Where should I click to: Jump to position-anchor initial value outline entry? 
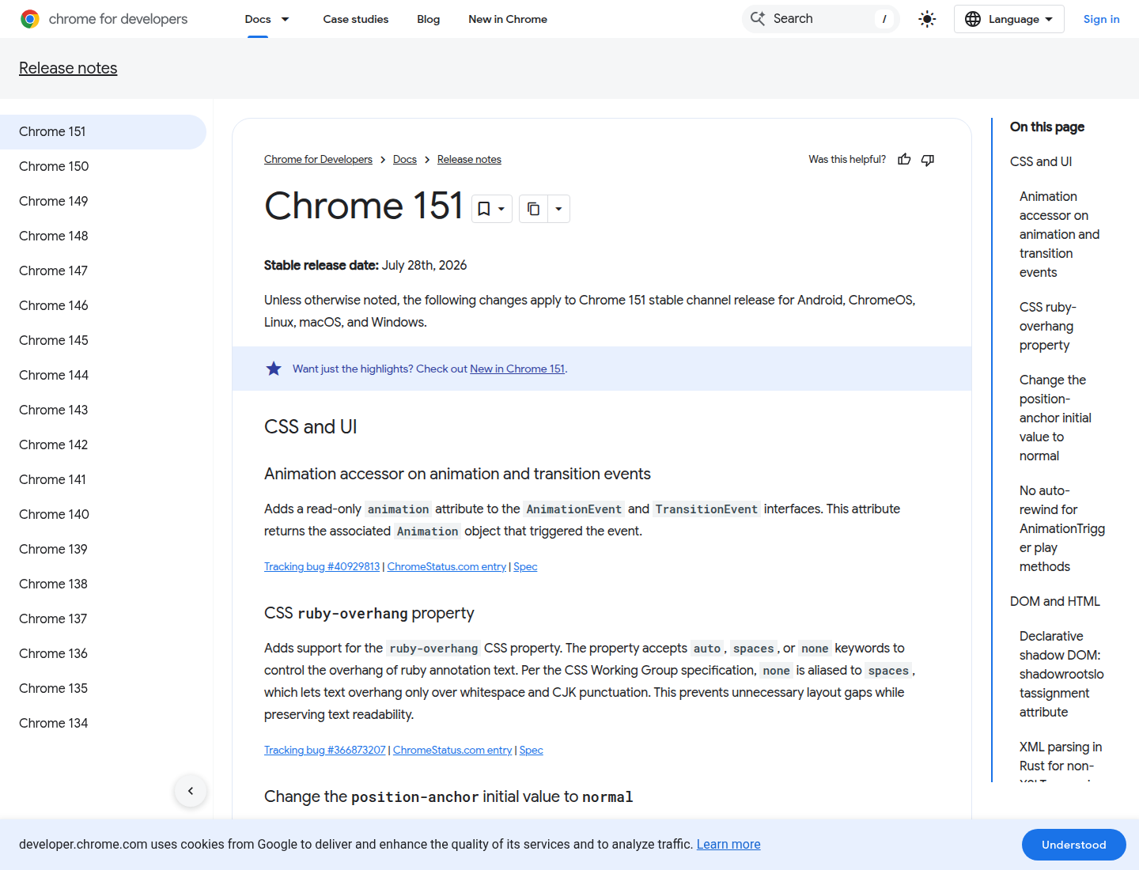pos(1055,418)
